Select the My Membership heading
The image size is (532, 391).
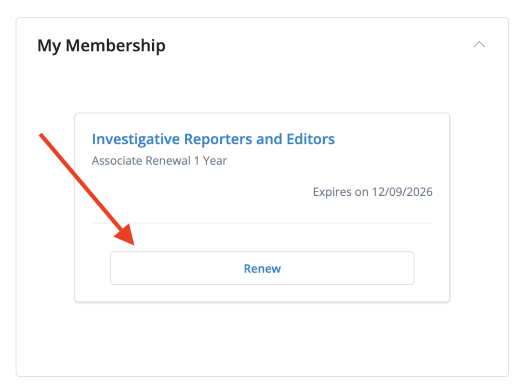pos(101,46)
